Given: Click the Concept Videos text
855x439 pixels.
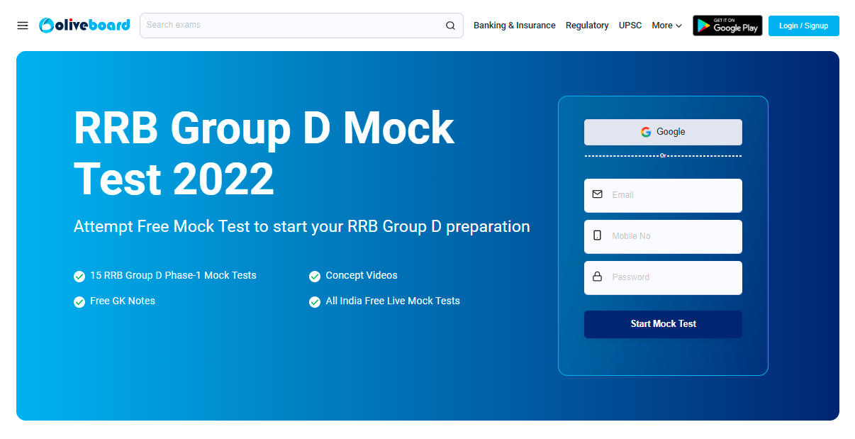Looking at the screenshot, I should pyautogui.click(x=362, y=275).
